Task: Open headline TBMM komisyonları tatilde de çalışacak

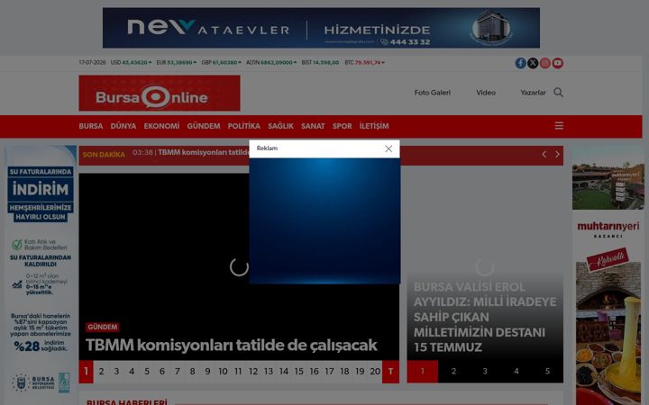Action: pos(231,345)
